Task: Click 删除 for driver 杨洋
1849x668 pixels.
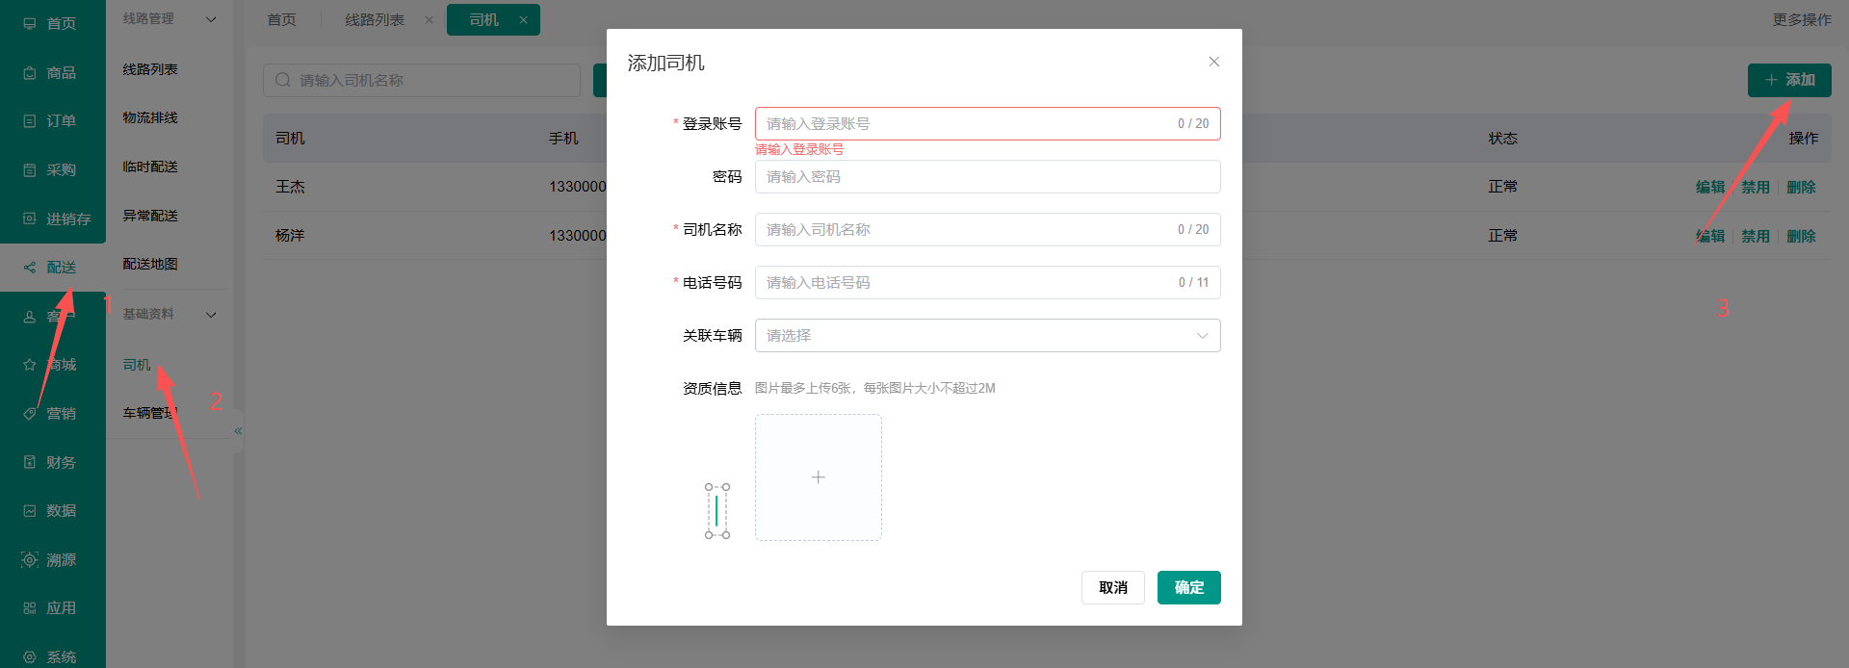Action: point(1801,236)
